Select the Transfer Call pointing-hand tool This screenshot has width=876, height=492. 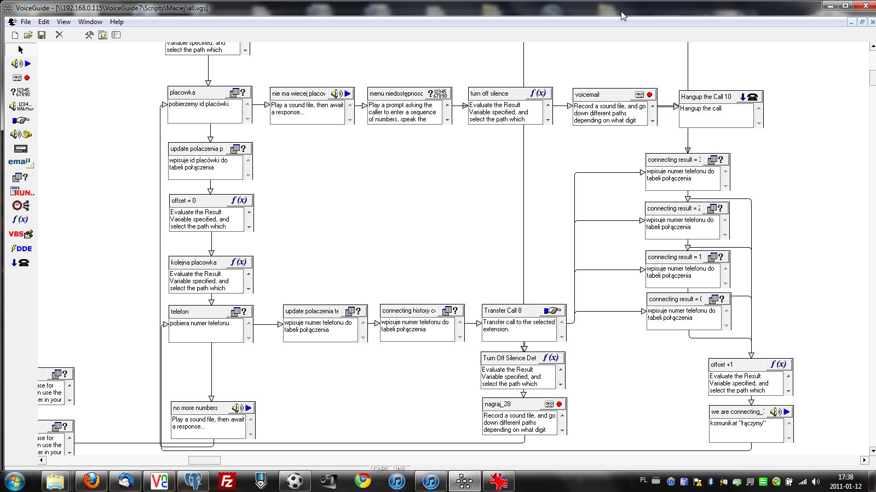pos(20,120)
